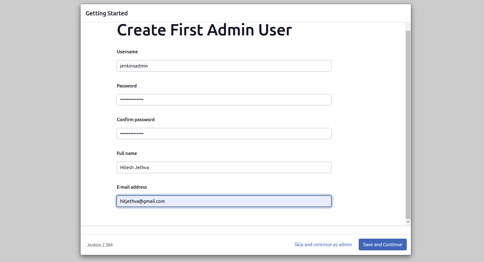The width and height of the screenshot is (484, 262).
Task: Click the Jenkins 2.384 version text
Action: [100, 245]
